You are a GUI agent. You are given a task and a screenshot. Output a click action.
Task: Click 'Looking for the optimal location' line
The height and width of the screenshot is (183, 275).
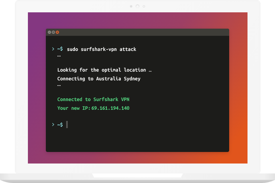click(x=104, y=70)
